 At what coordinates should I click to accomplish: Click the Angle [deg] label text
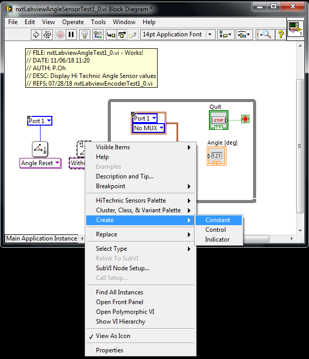click(222, 143)
